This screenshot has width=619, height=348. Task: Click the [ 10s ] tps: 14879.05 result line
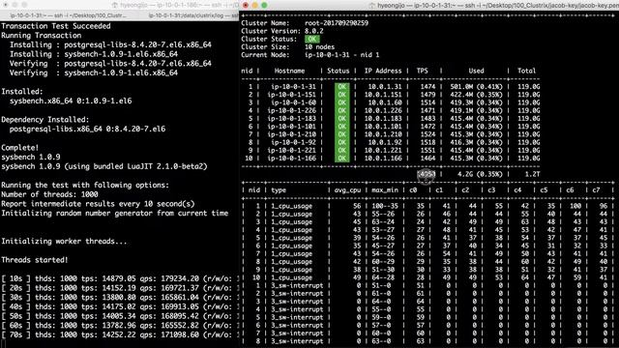pyautogui.click(x=120, y=278)
